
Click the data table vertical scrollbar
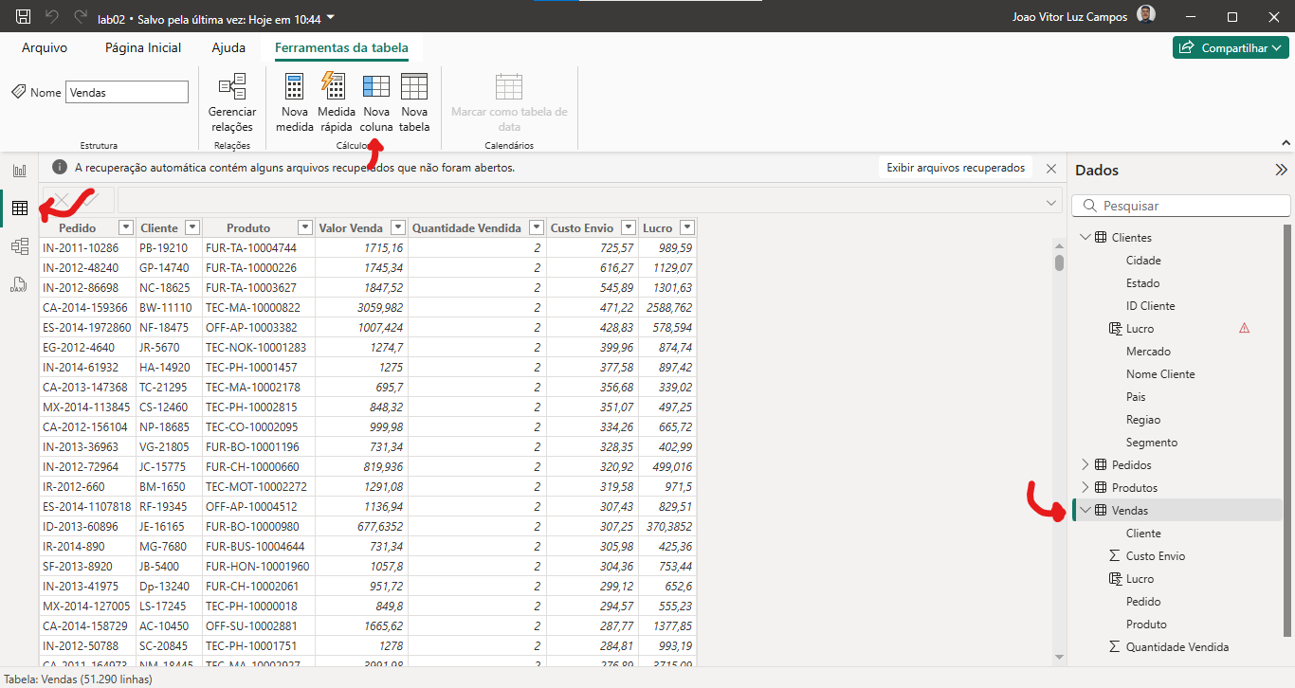(1059, 262)
